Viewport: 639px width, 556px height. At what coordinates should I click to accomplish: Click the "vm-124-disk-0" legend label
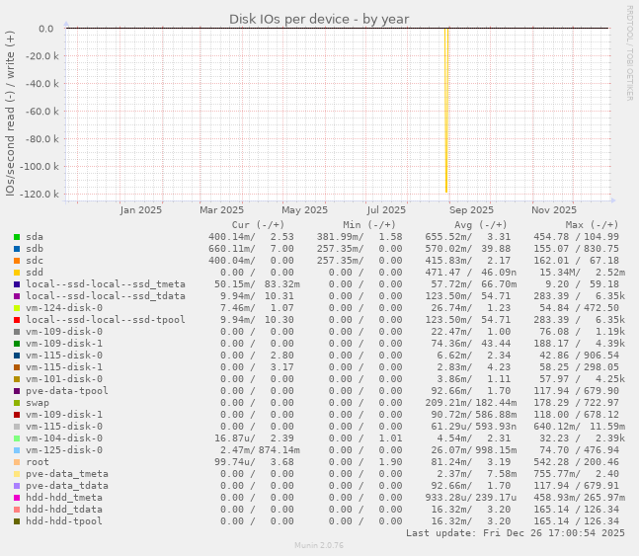(x=64, y=308)
